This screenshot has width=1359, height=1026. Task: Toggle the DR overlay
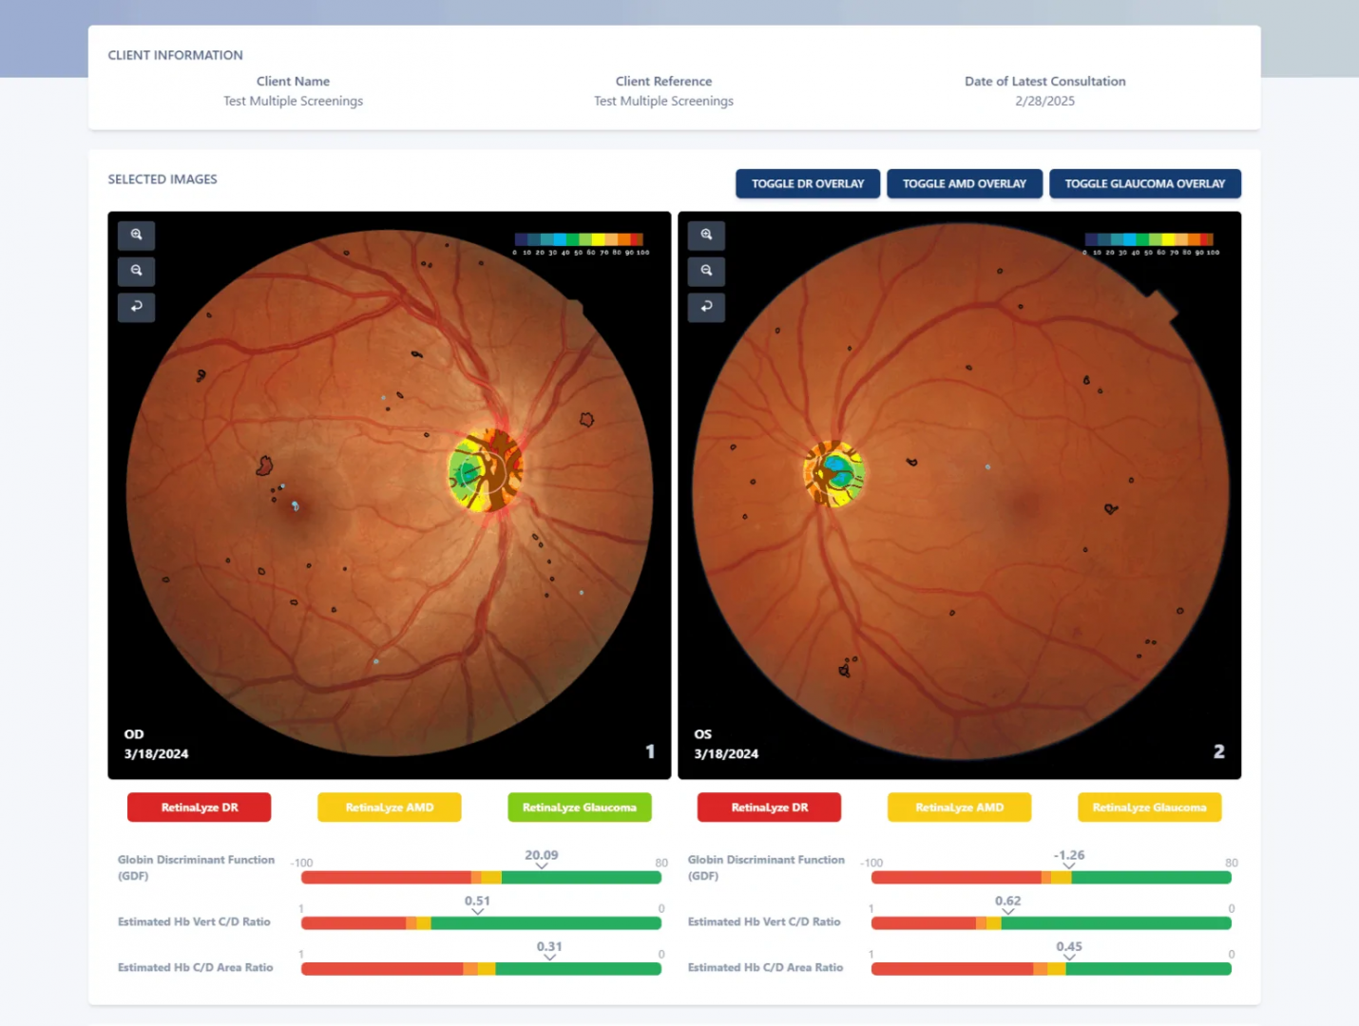click(807, 183)
